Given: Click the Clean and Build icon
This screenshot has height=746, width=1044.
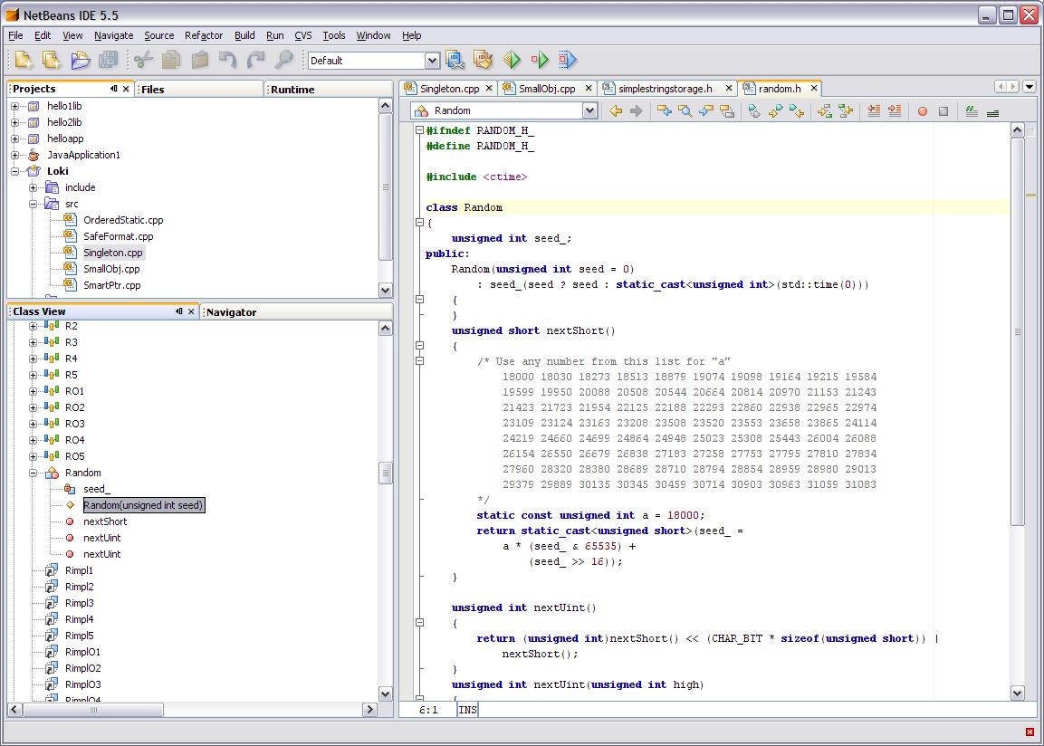Looking at the screenshot, I should click(483, 60).
